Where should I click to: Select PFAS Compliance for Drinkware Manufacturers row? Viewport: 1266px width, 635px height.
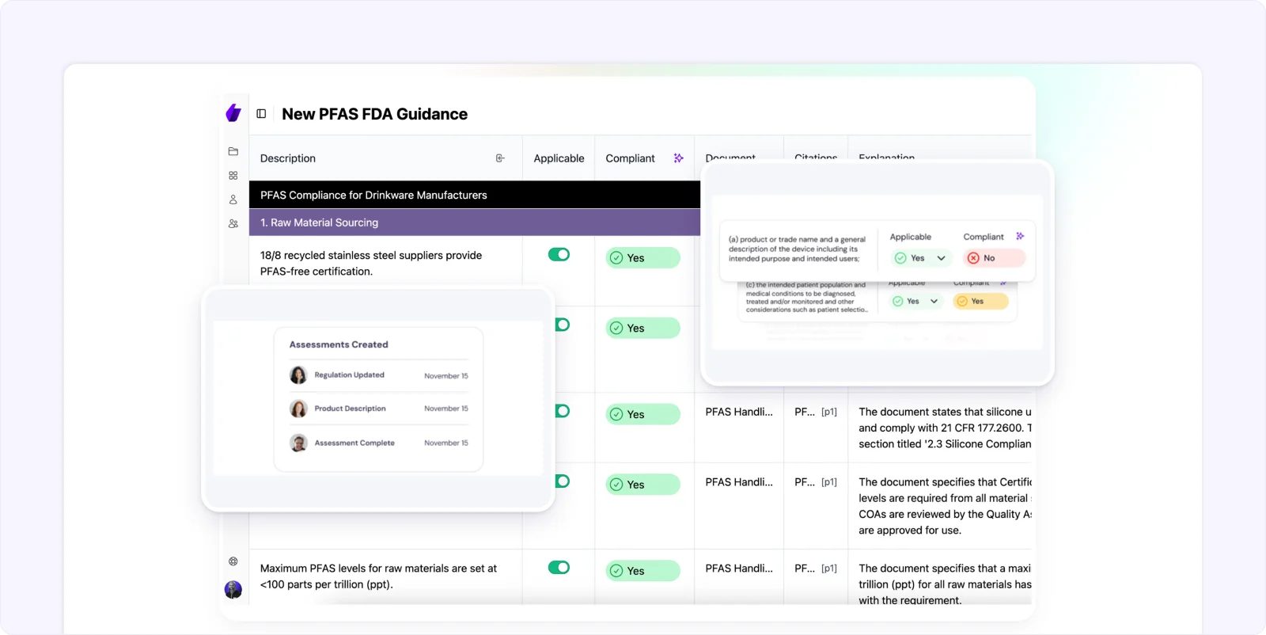pyautogui.click(x=475, y=195)
